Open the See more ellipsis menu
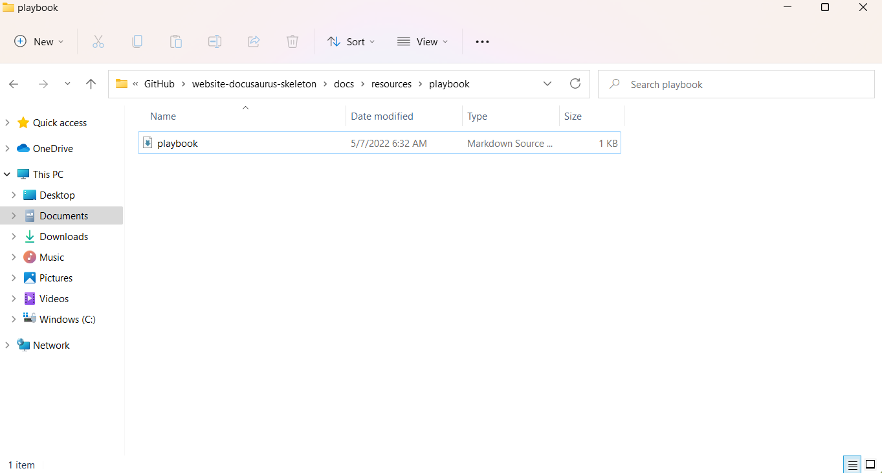The height and width of the screenshot is (473, 882). click(482, 41)
